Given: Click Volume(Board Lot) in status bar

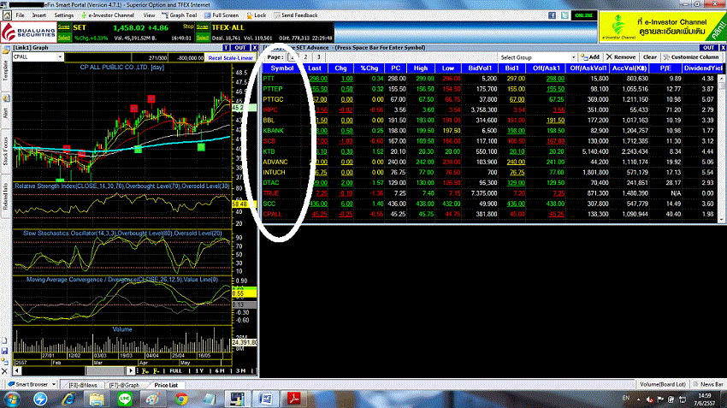Looking at the screenshot, I should [663, 384].
